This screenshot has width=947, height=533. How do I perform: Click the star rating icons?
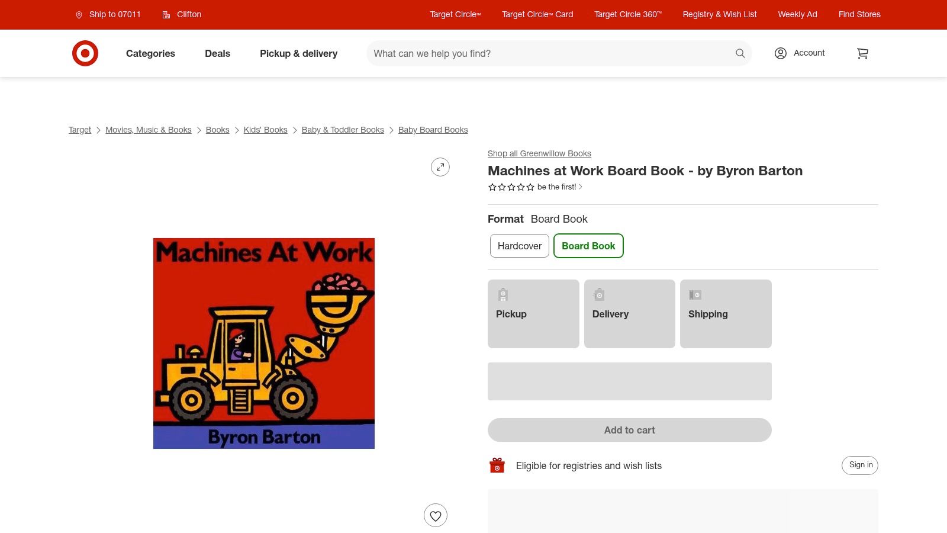point(511,187)
